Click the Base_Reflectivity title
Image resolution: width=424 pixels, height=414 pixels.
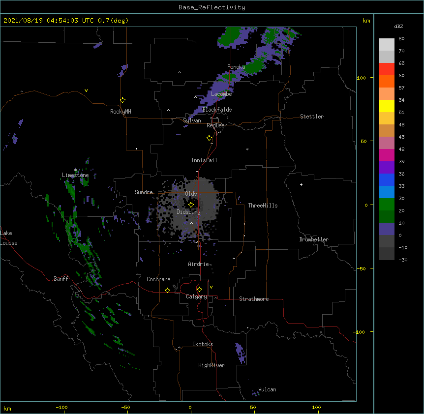click(x=212, y=7)
